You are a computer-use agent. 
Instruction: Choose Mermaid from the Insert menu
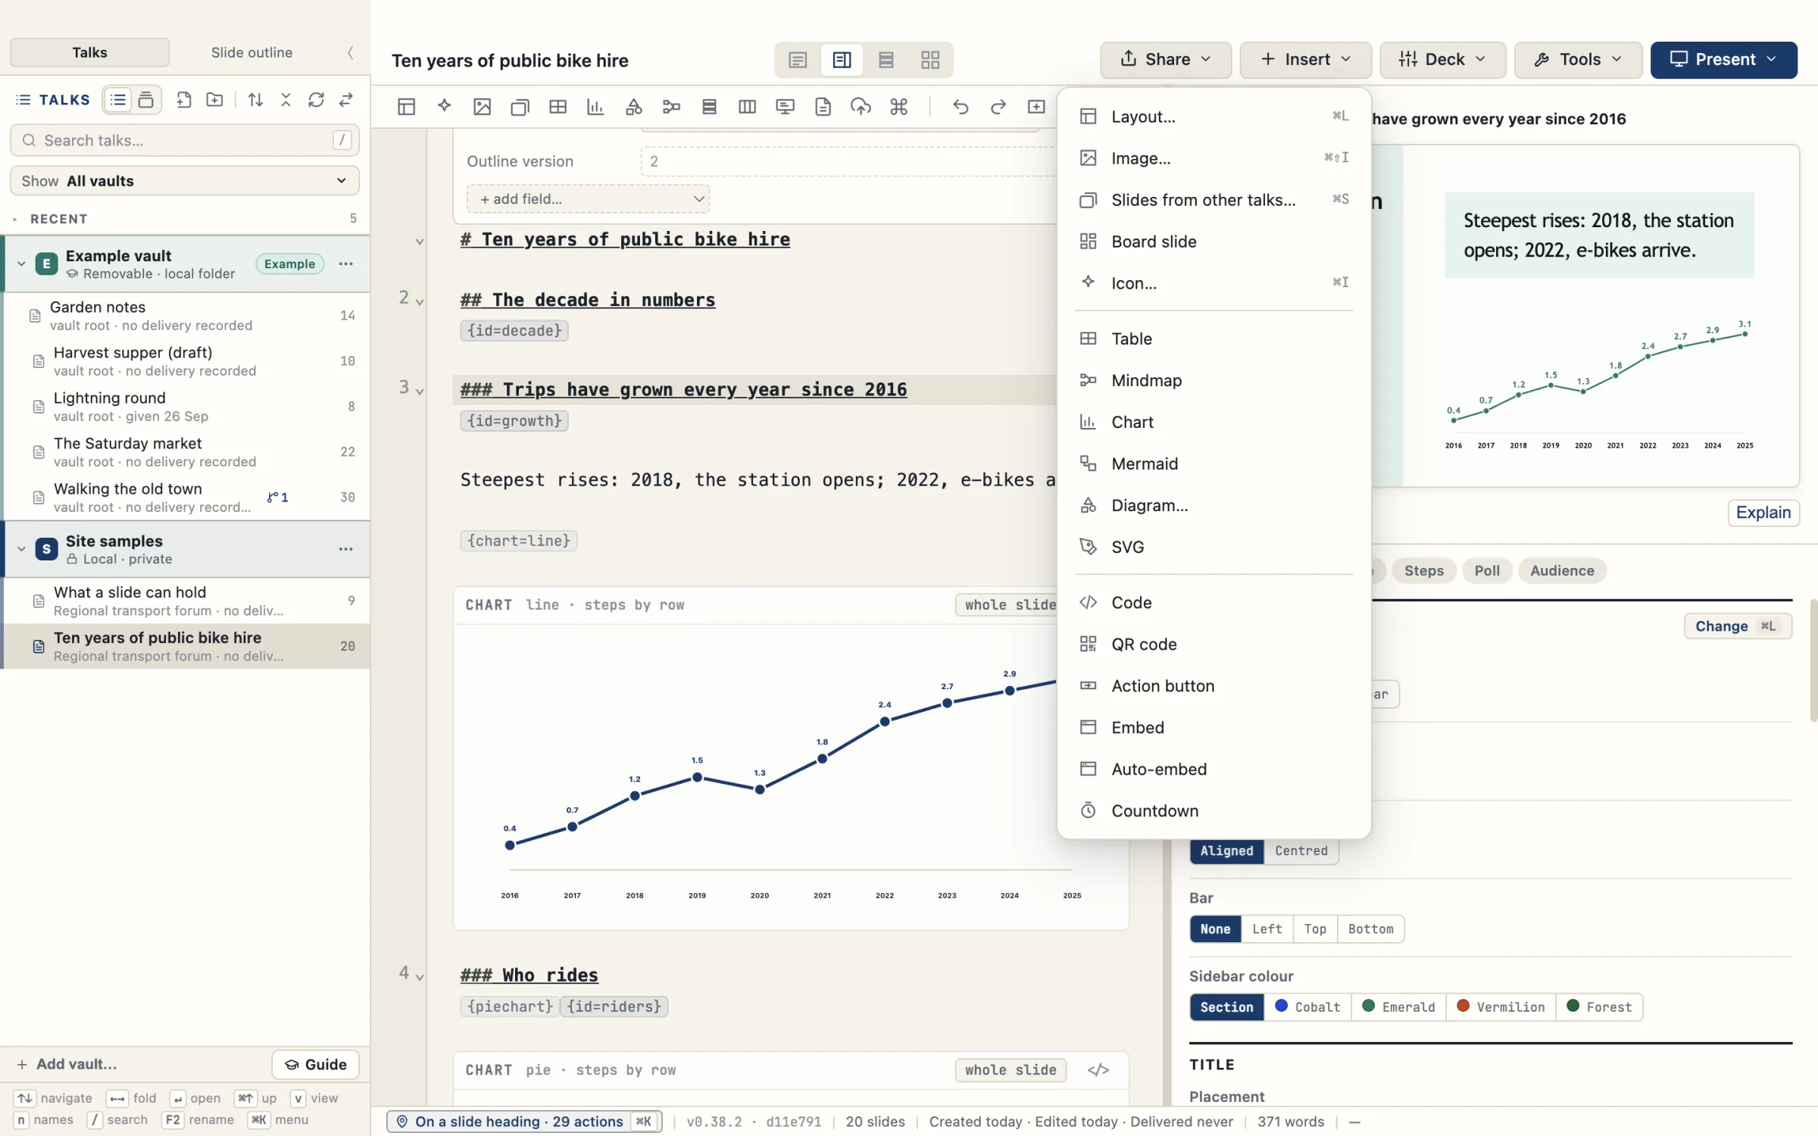pos(1214,463)
